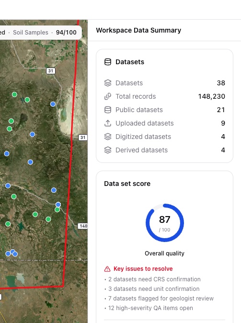The width and height of the screenshot is (241, 323).
Task: Click the upper route 31 highway shield on map
Action: point(51,71)
